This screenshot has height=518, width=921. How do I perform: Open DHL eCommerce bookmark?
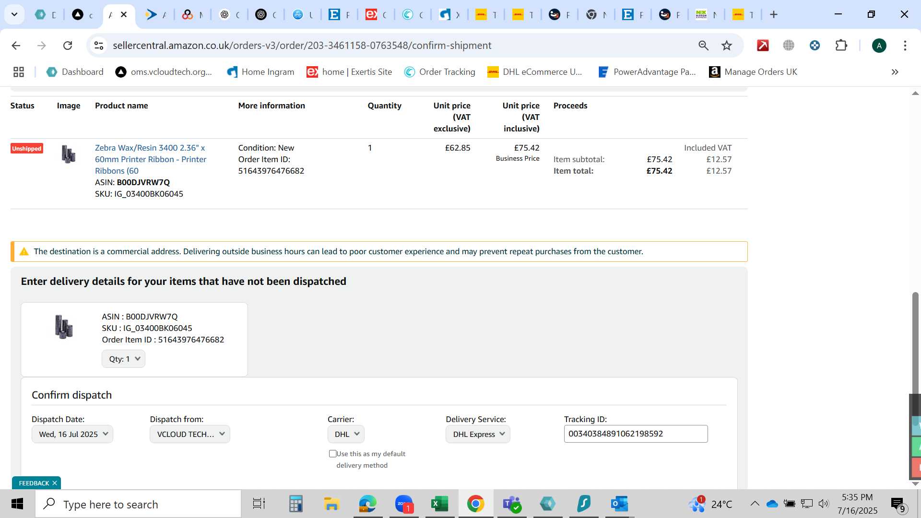click(x=534, y=72)
